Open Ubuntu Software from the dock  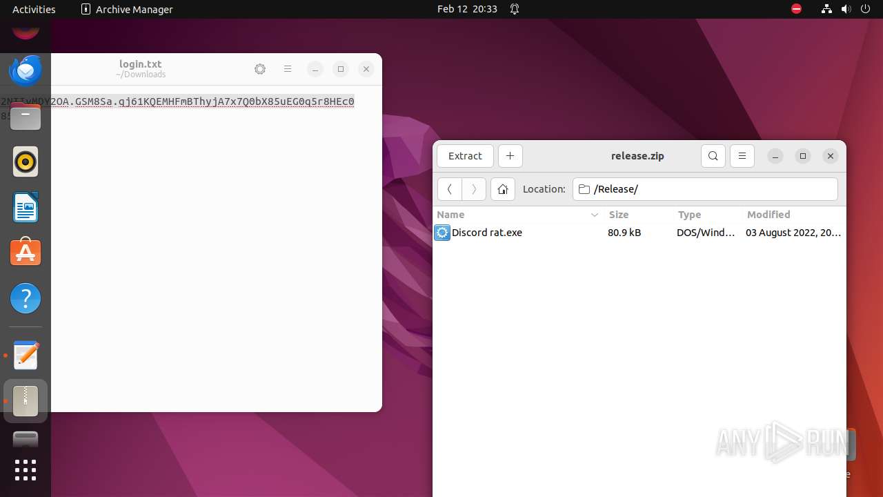[x=26, y=253]
